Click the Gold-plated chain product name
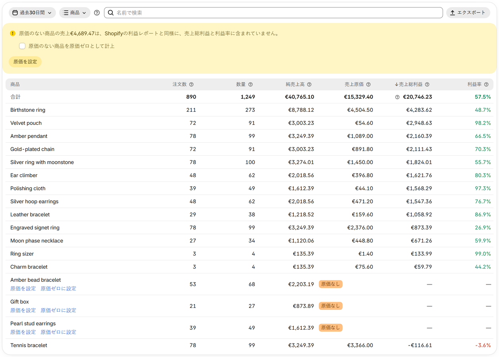Screen dimensions: 499x357 (32, 149)
